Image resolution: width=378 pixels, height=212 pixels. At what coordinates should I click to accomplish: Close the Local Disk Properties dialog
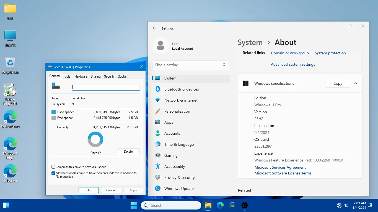click(141, 67)
